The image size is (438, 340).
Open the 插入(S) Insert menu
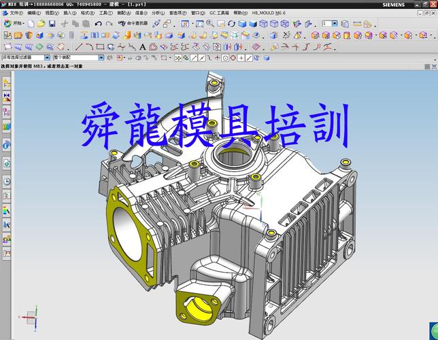[x=70, y=13]
